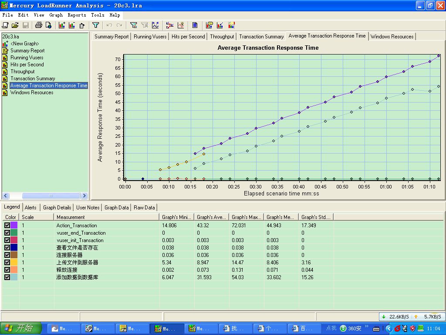Switch to the Raw Data tab
Image resolution: width=446 pixels, height=335 pixels.
(x=144, y=207)
